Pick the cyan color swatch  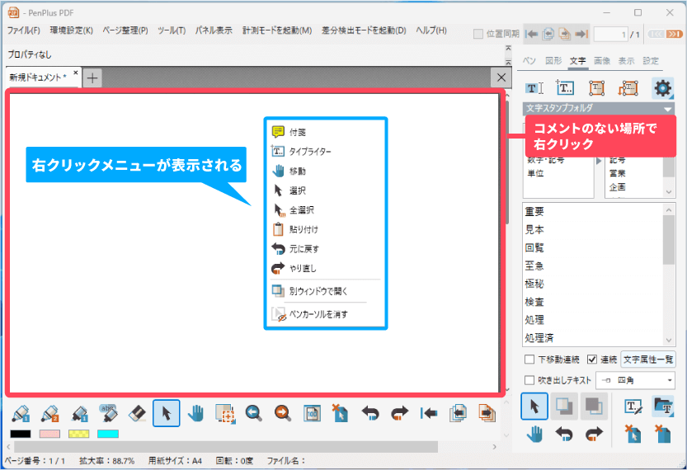click(x=107, y=434)
